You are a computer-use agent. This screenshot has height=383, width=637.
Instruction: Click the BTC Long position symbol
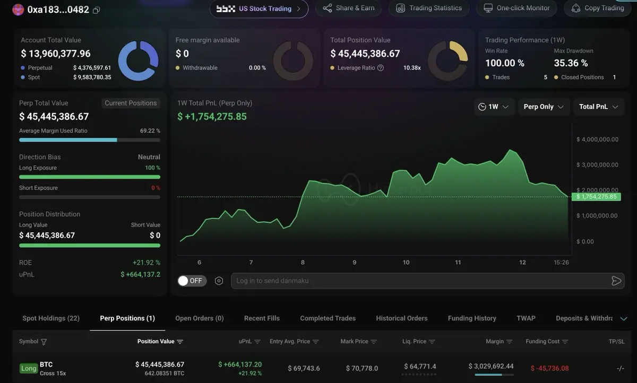(46, 364)
